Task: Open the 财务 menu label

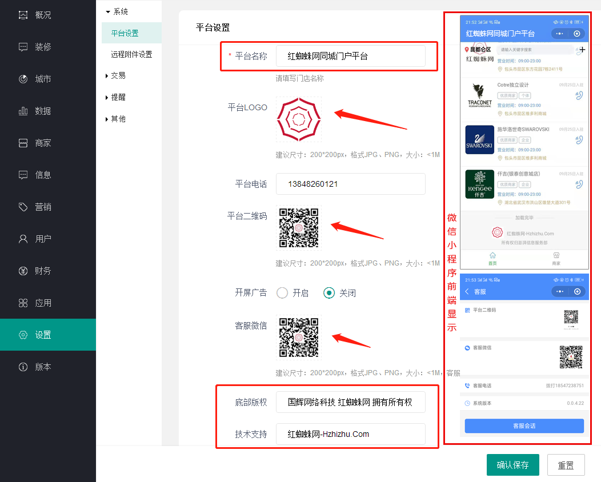Action: point(43,271)
